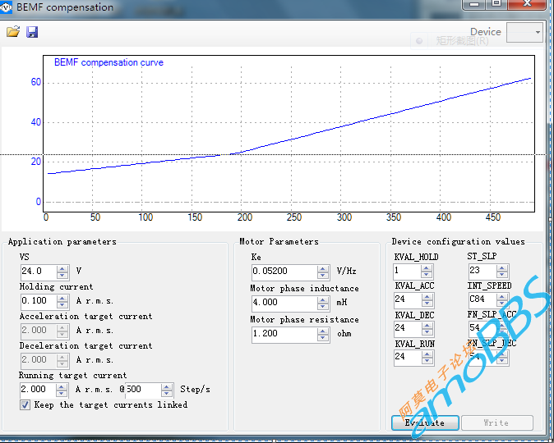Screen dimensions: 554x443
Task: Click the Motor Parameters group label
Action: pyautogui.click(x=279, y=242)
